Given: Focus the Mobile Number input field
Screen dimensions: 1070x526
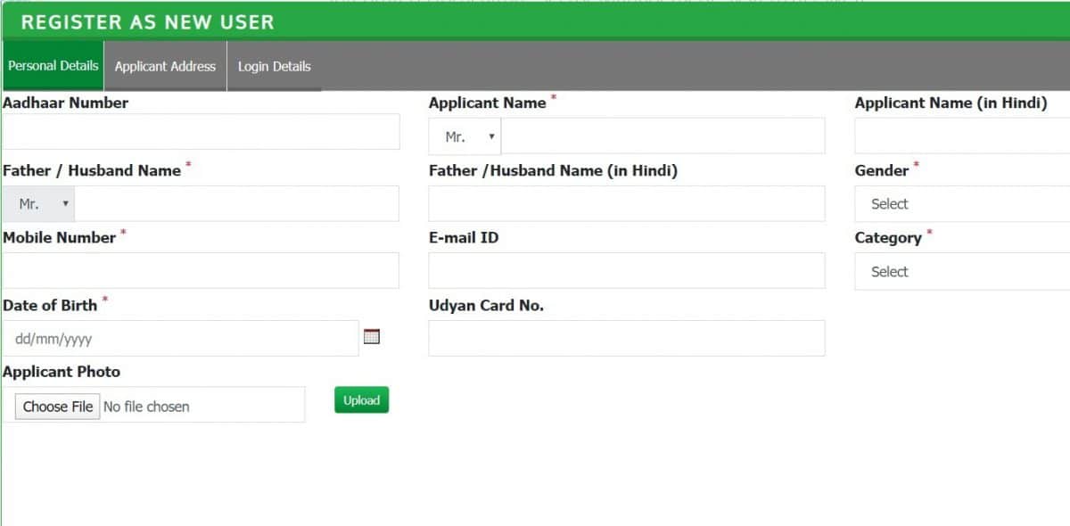Looking at the screenshot, I should (201, 270).
